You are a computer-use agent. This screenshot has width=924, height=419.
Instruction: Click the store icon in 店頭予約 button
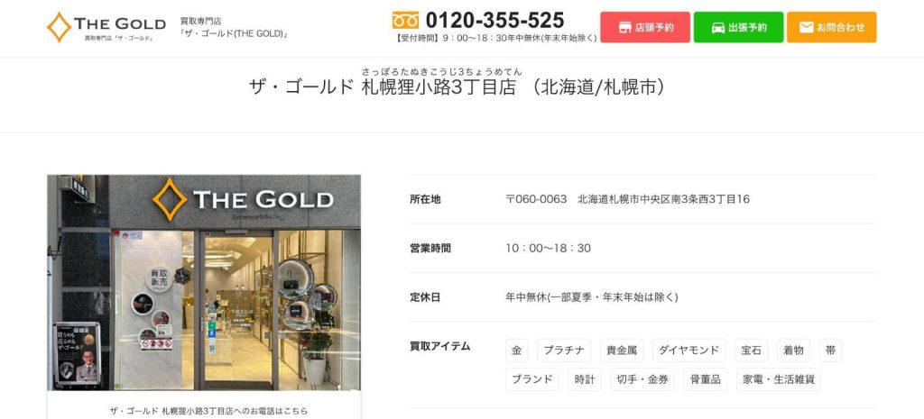click(624, 28)
